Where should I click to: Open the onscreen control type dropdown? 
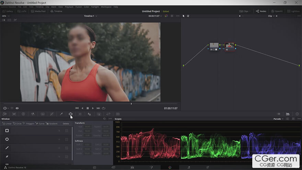[x=6, y=108]
